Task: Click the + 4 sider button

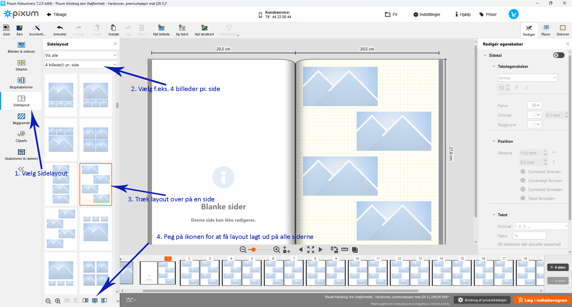Action: point(558,267)
